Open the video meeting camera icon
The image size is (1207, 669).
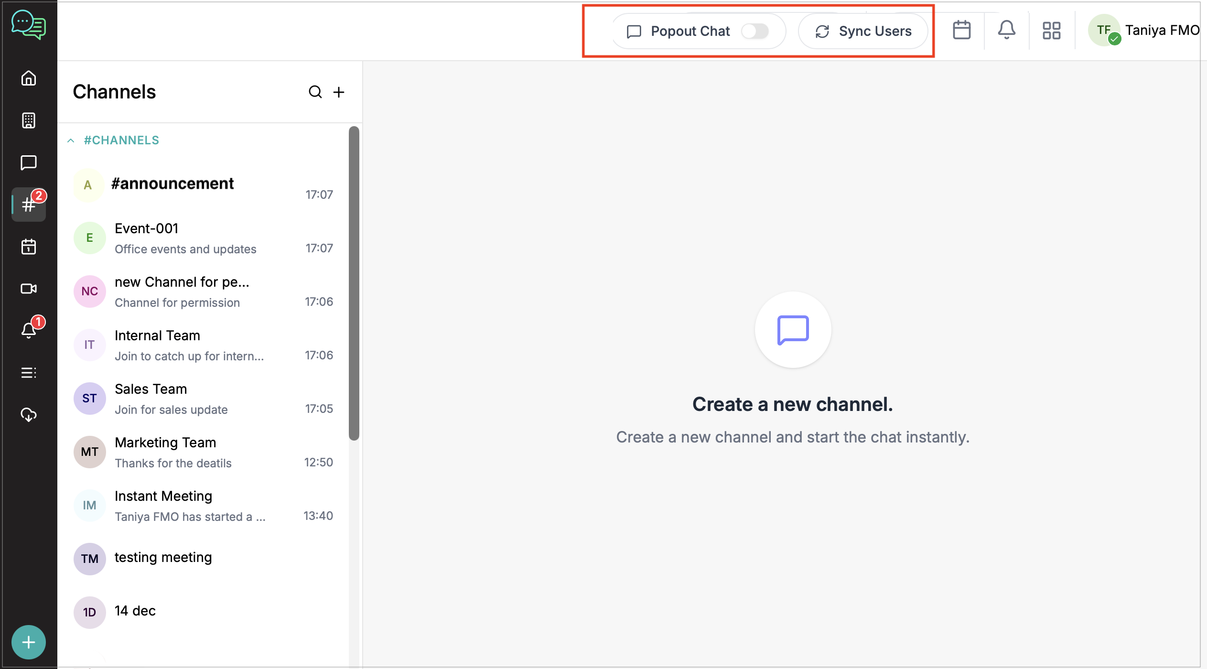coord(29,289)
